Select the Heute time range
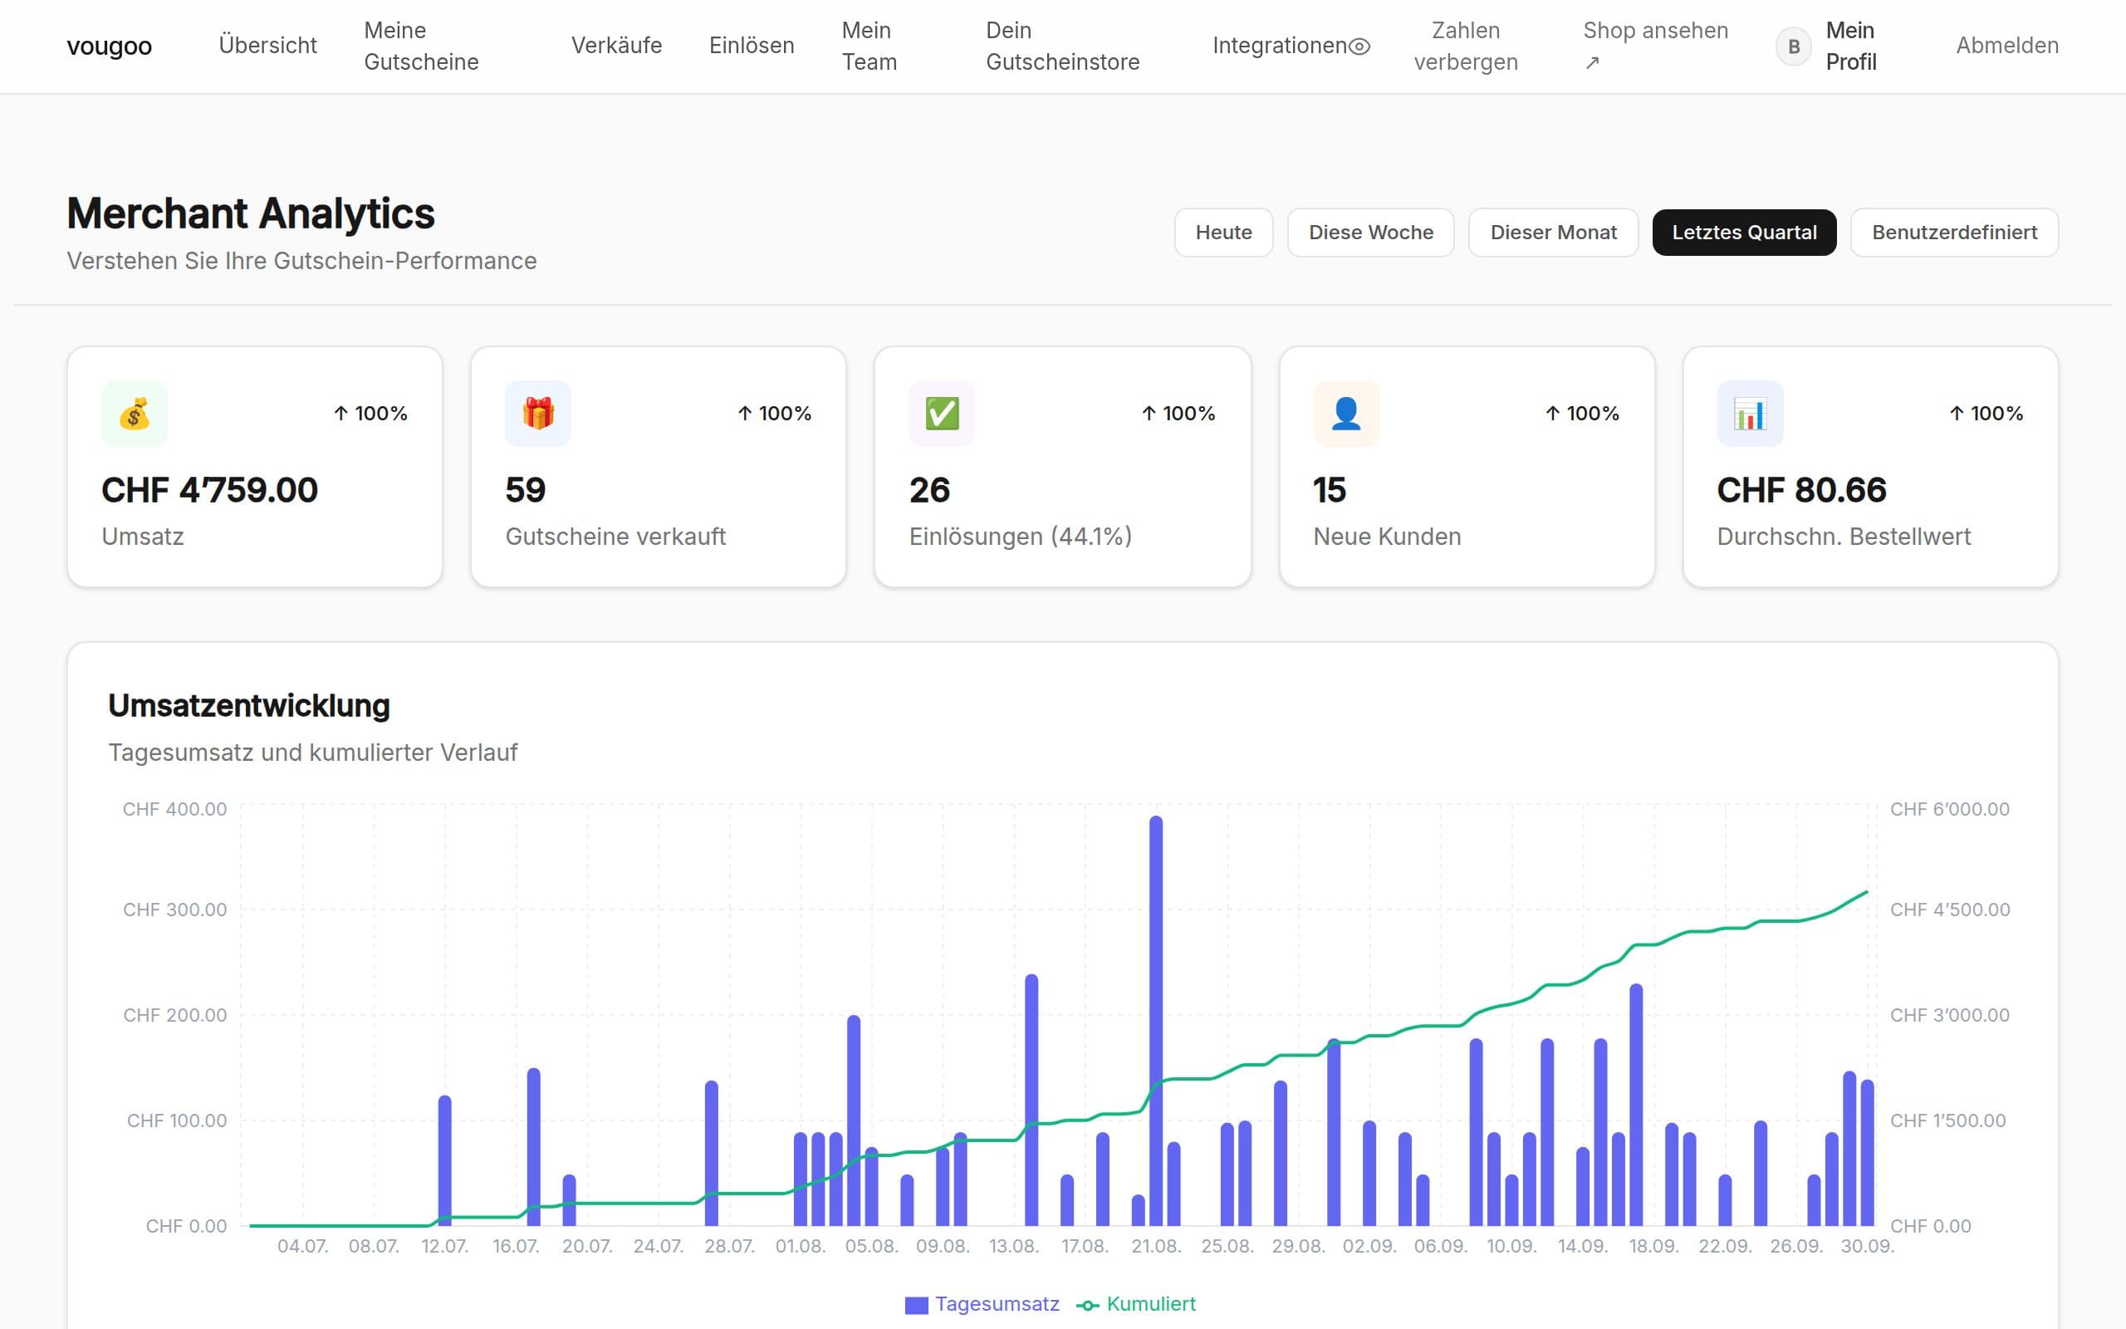Screen dimensions: 2126x1329 1223,233
